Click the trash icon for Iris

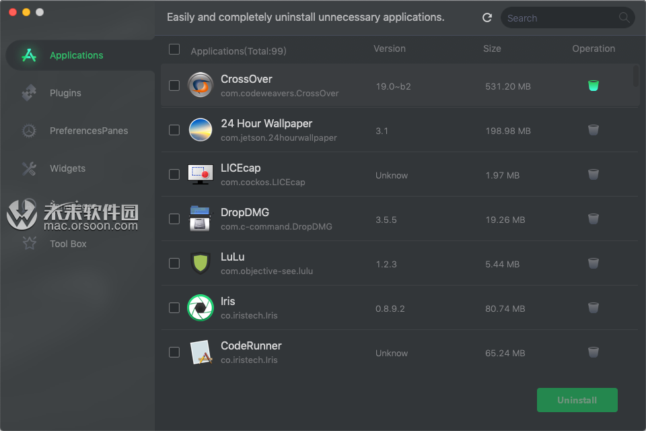[x=593, y=308]
